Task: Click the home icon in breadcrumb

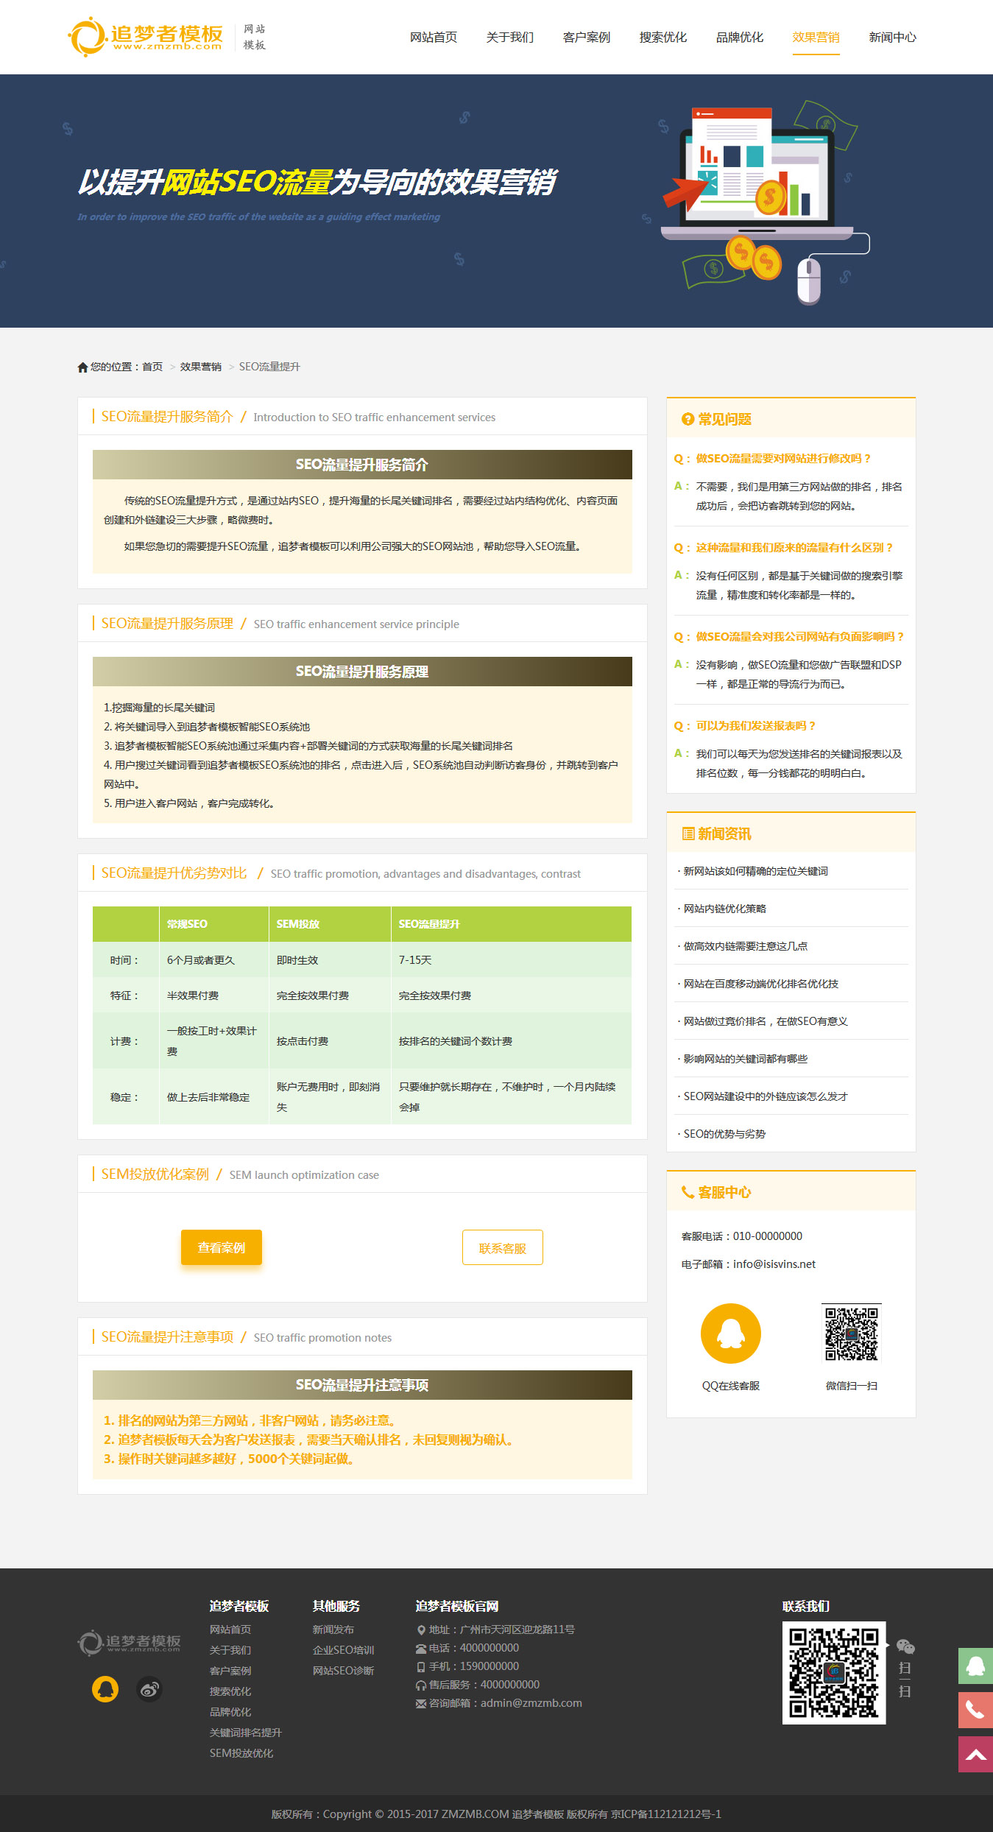Action: 82,367
